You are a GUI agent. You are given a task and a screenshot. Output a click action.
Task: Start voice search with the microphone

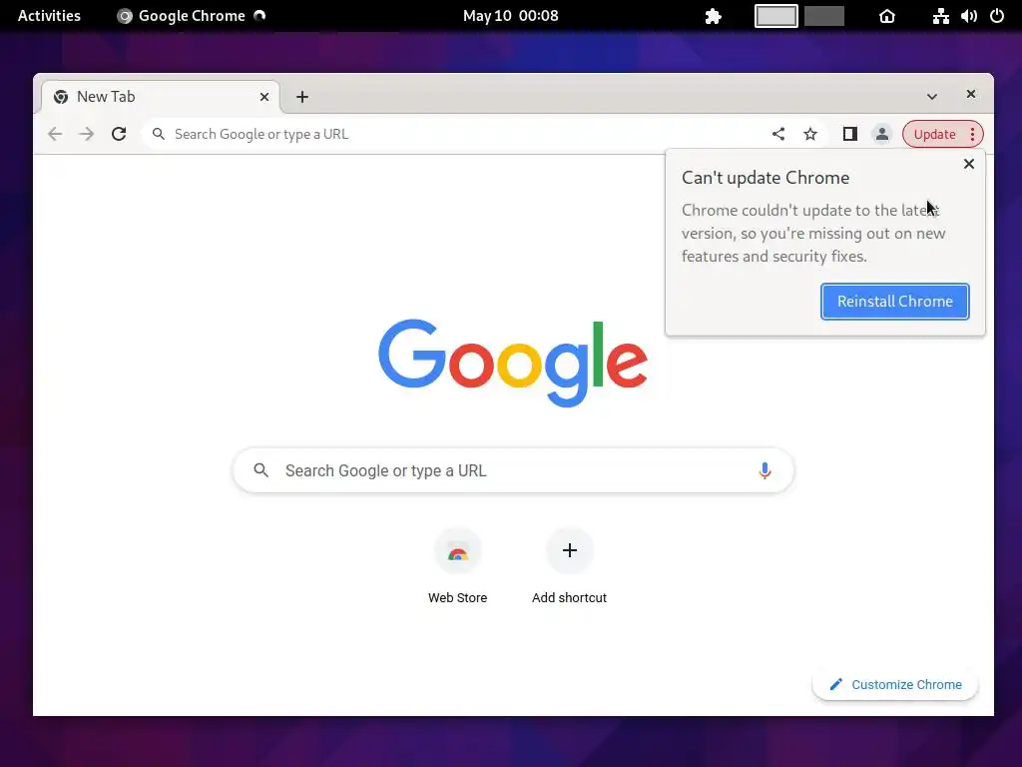(765, 471)
